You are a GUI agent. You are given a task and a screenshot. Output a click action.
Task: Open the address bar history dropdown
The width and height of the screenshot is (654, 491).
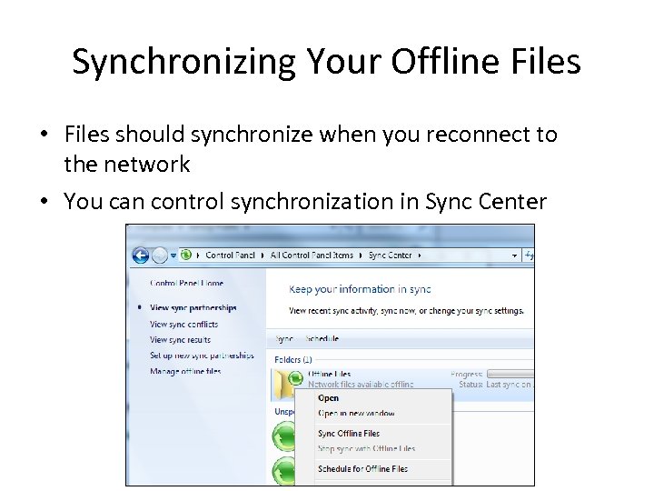pyautogui.click(x=514, y=256)
